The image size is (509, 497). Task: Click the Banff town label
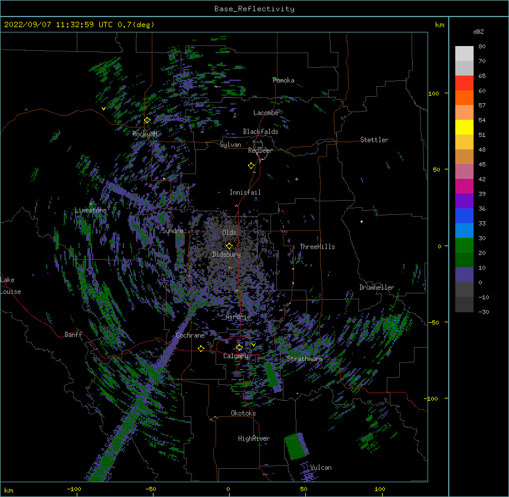click(x=73, y=335)
